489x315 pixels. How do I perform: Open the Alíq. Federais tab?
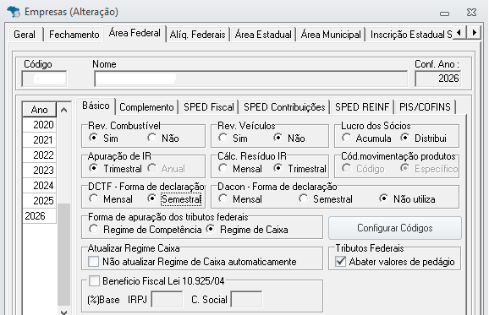pos(197,35)
